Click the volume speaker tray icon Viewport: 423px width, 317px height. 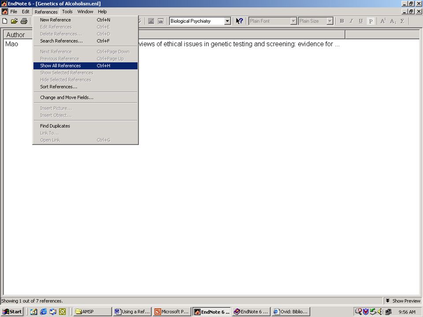pos(380,312)
